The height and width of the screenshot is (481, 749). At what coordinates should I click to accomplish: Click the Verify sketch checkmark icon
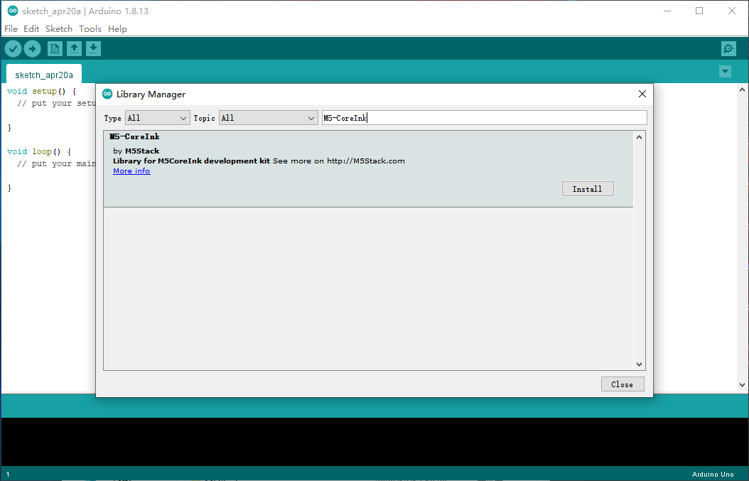pyautogui.click(x=13, y=49)
